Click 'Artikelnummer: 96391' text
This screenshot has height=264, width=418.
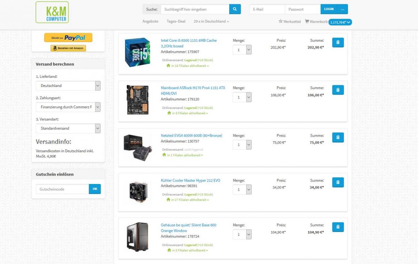(179, 186)
